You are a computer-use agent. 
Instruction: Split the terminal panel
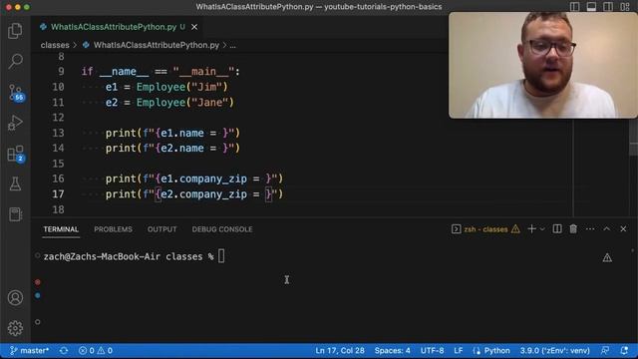coord(557,229)
